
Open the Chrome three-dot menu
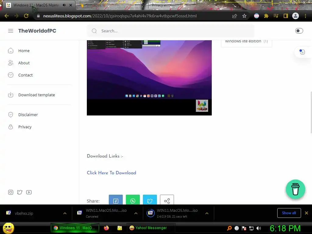[x=305, y=16]
